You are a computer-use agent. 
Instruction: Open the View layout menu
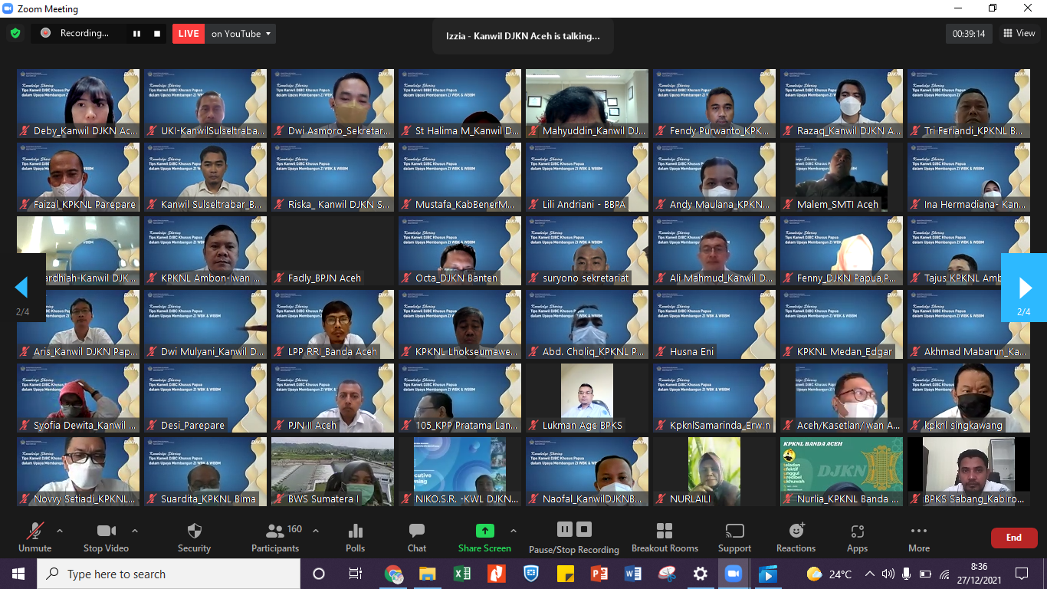click(1019, 34)
